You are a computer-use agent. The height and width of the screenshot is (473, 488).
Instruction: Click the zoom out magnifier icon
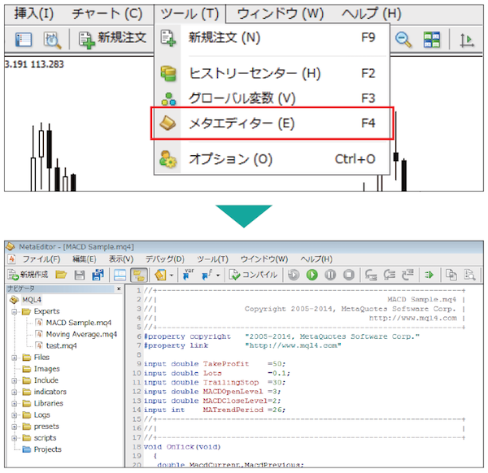point(403,40)
